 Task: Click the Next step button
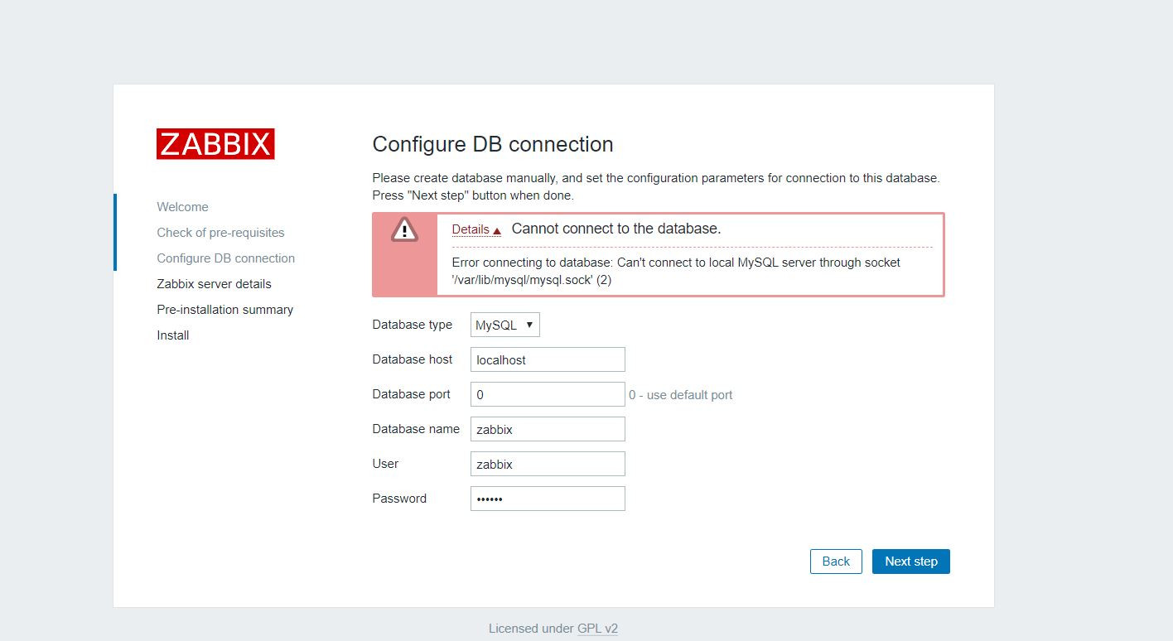click(x=911, y=561)
